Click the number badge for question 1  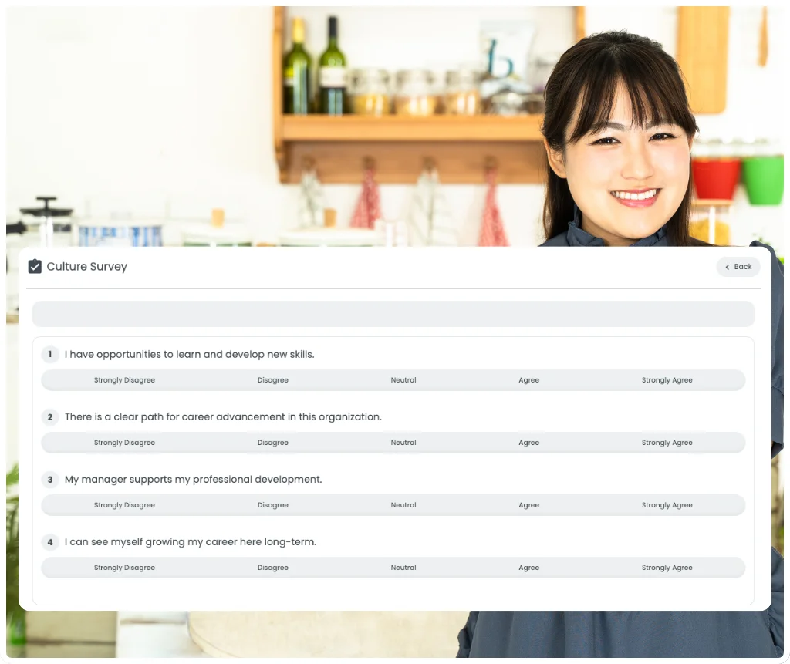(50, 354)
